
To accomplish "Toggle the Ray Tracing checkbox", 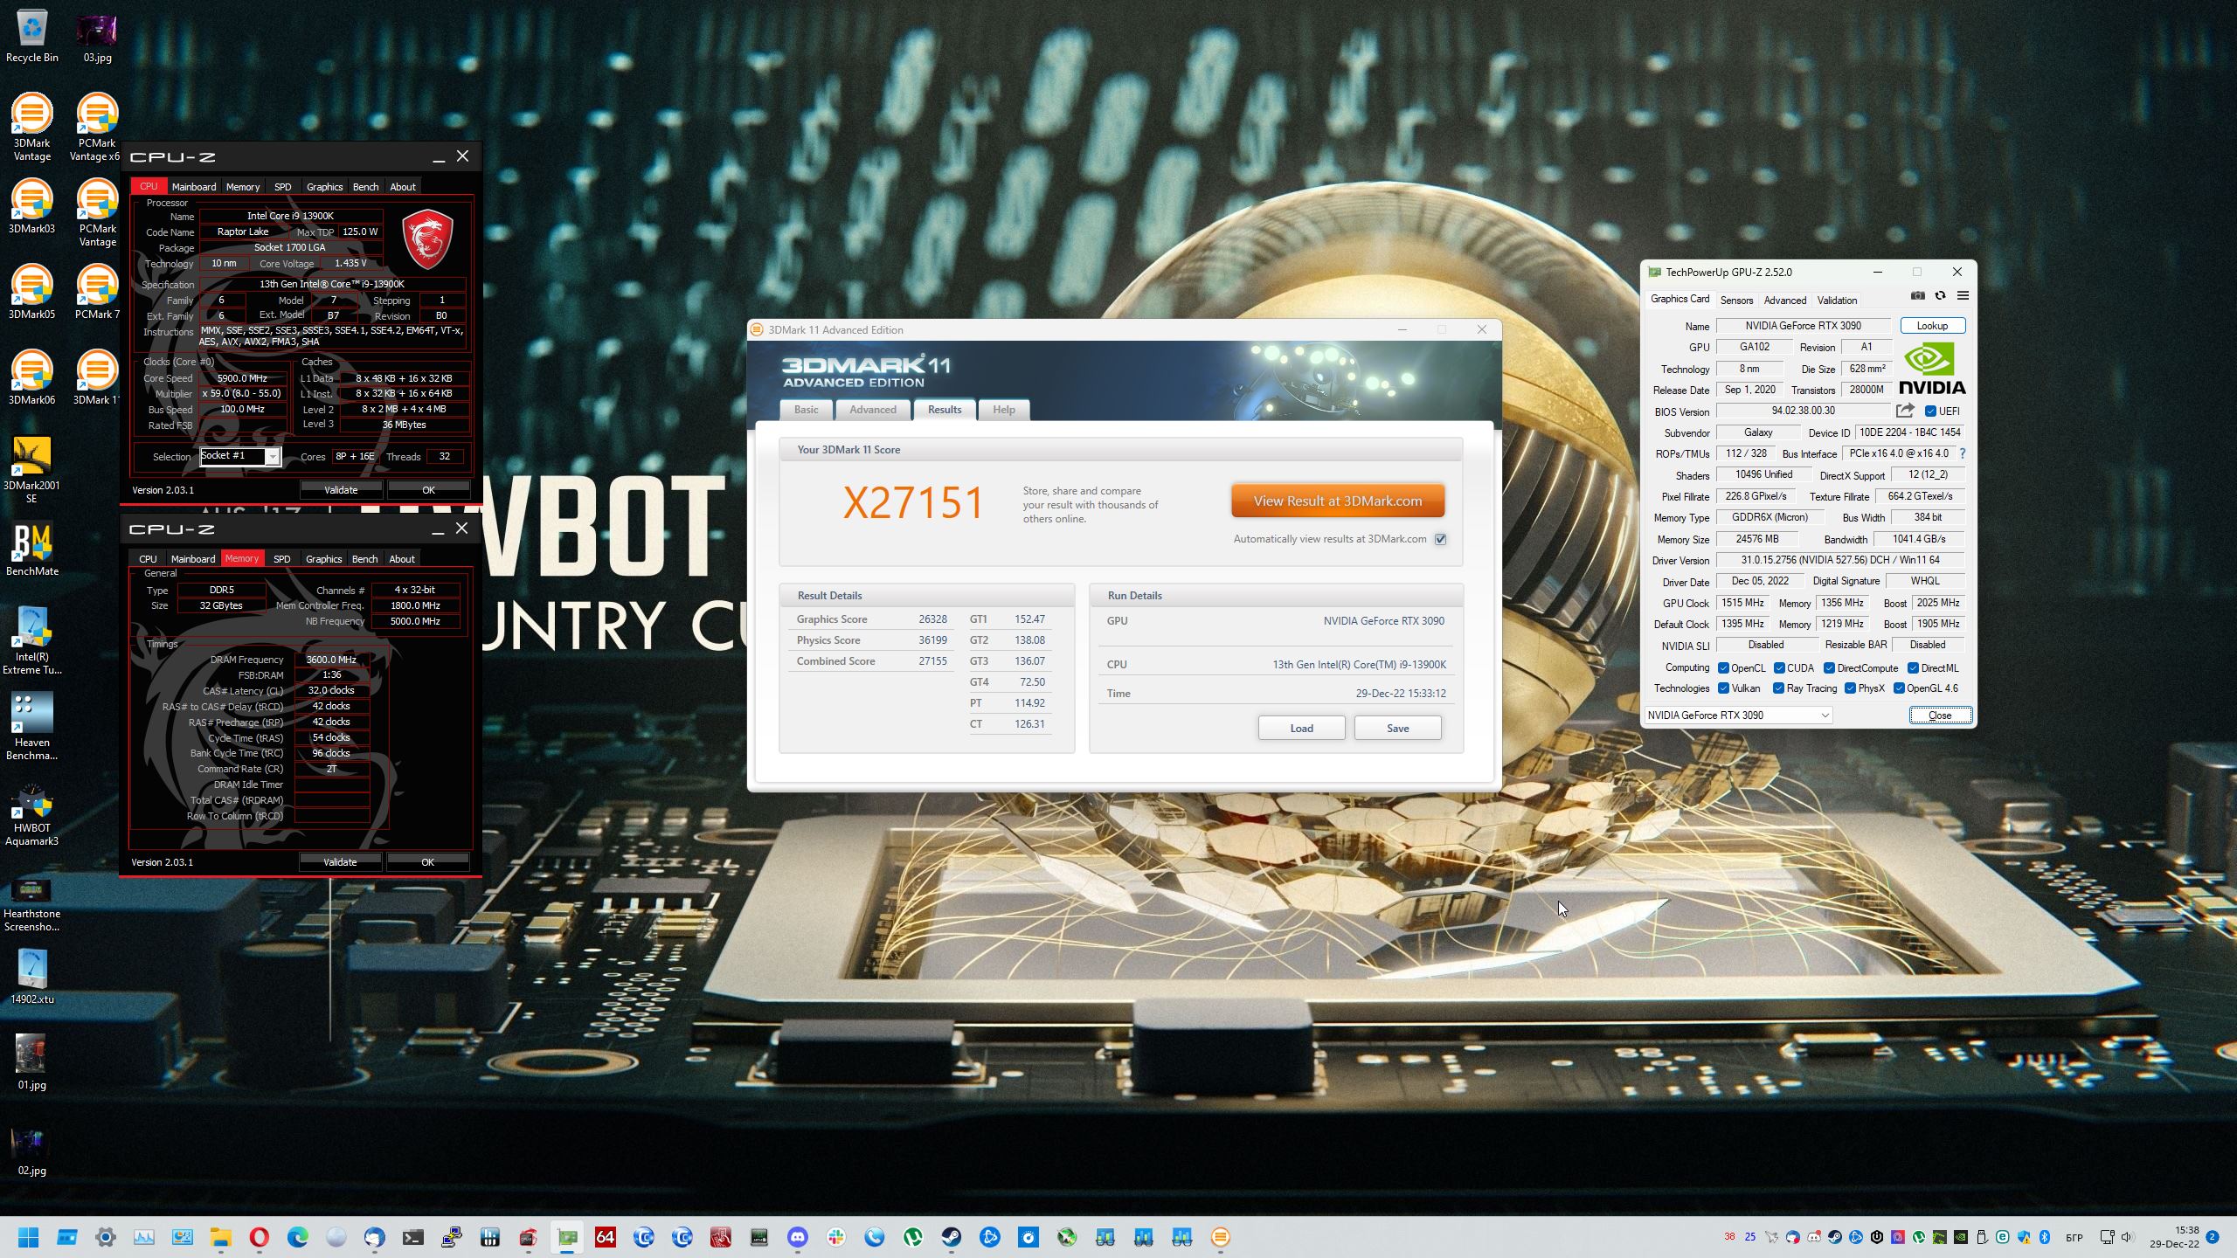I will pos(1778,688).
